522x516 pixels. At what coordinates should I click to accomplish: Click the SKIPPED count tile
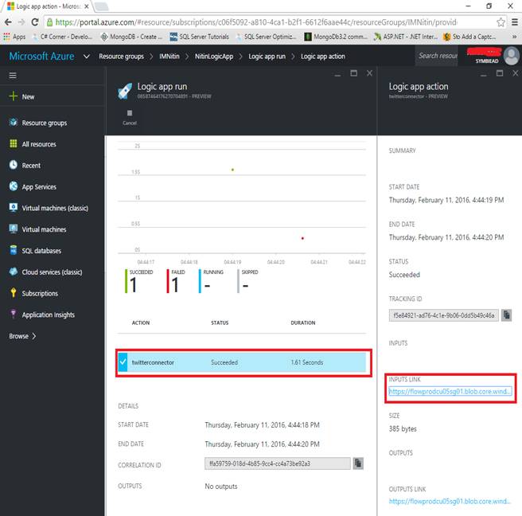coord(248,281)
